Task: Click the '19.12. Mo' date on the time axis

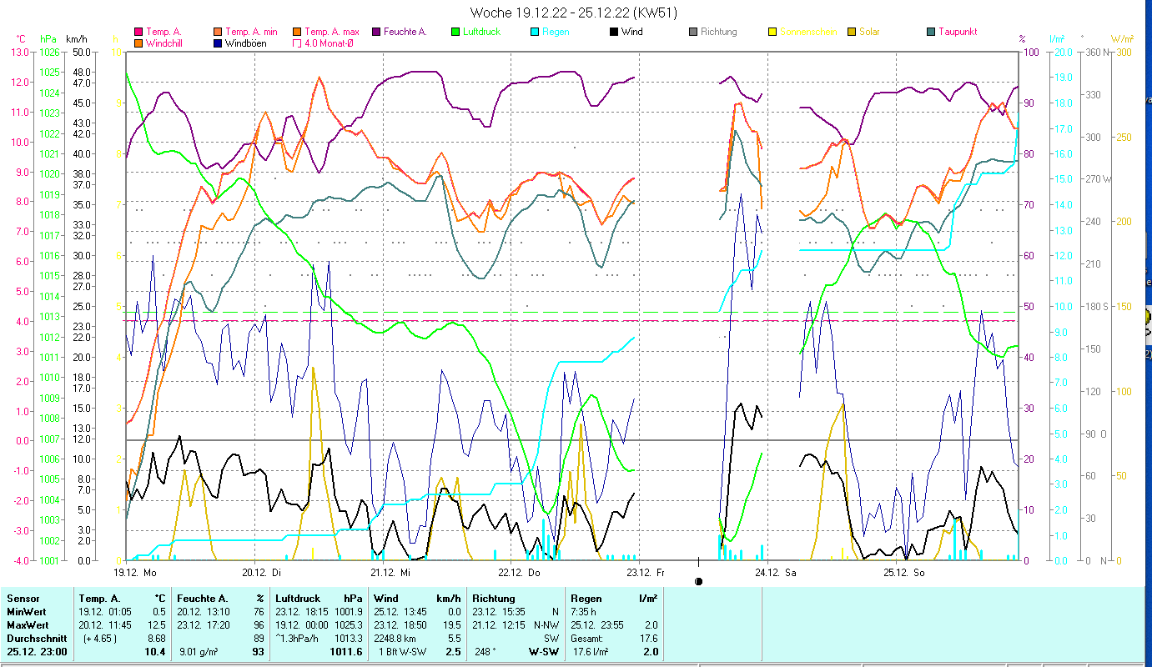Action: 135,573
